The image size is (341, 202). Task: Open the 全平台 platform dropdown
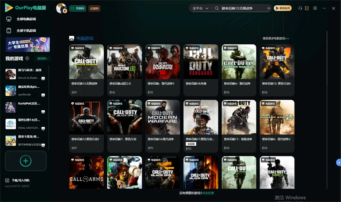click(x=200, y=8)
